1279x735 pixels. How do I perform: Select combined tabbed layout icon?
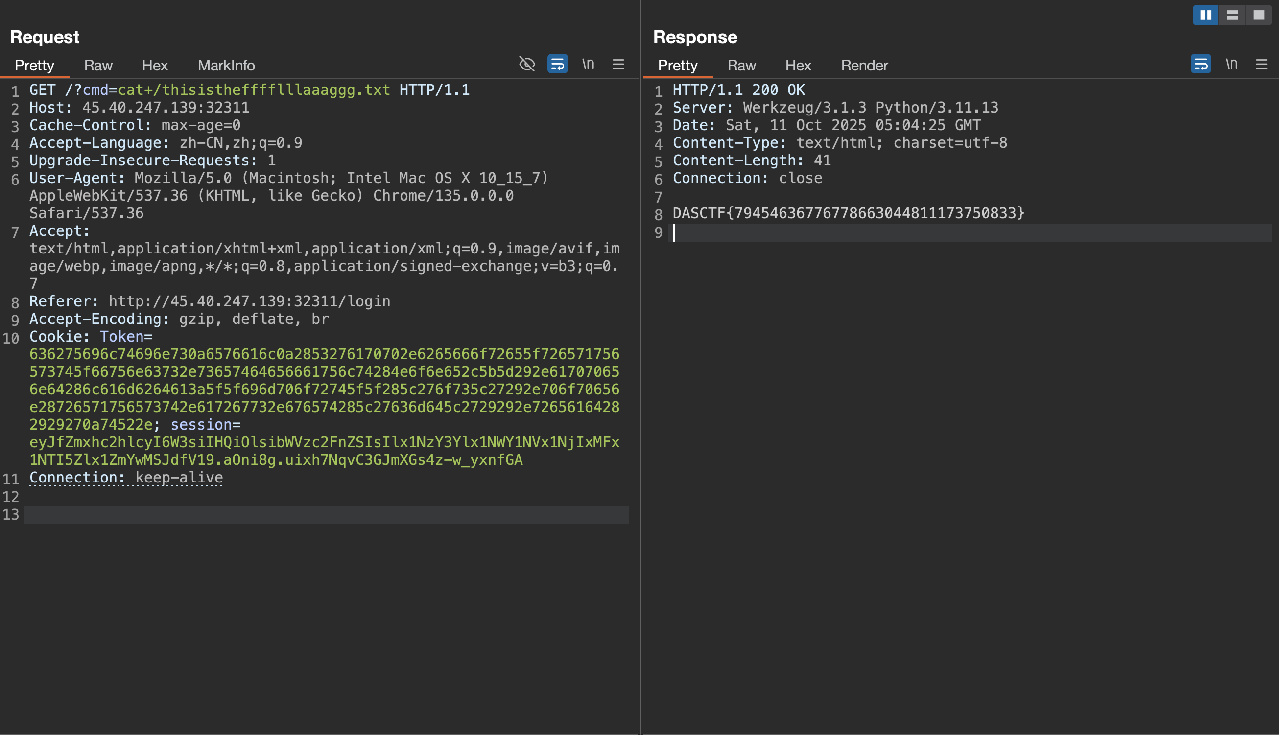pyautogui.click(x=1258, y=15)
